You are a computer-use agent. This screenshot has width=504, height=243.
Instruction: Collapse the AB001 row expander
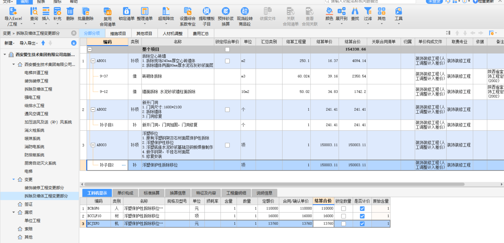[x=93, y=61]
